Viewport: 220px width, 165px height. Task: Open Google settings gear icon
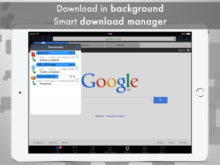pos(188,50)
